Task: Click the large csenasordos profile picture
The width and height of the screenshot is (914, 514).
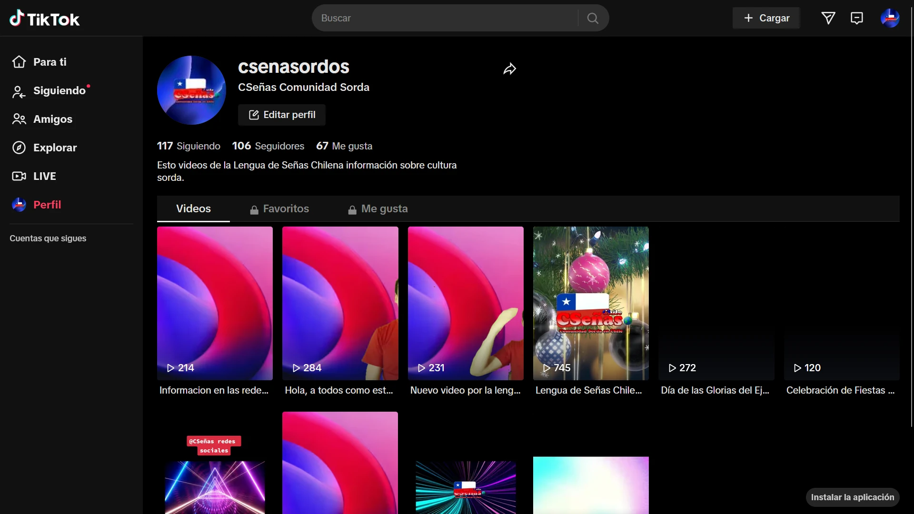Action: coord(191,90)
